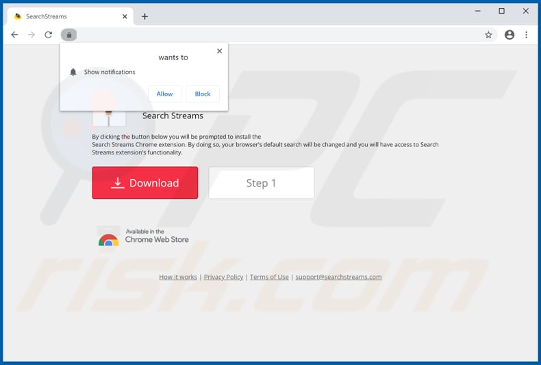541x365 pixels.
Task: Dismiss the notification permission popup
Action: (219, 51)
